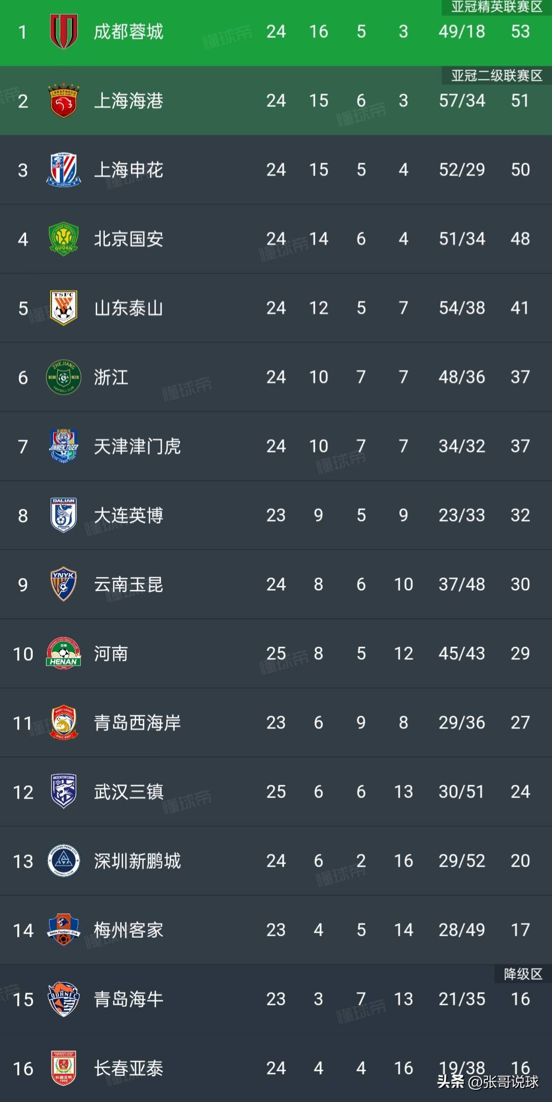
Task: Tap the 亚冠精英联赛区 zone label
Action: click(x=496, y=7)
